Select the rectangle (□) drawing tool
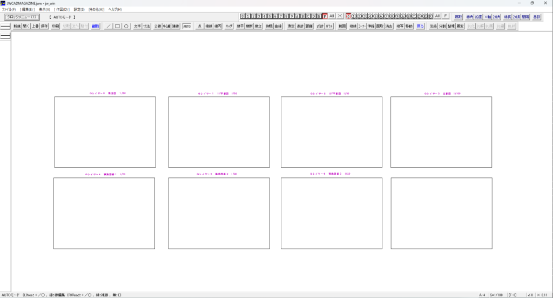The width and height of the screenshot is (553, 298). click(x=117, y=26)
